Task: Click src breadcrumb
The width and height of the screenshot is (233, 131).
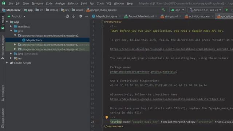Action: [x=40, y=10]
